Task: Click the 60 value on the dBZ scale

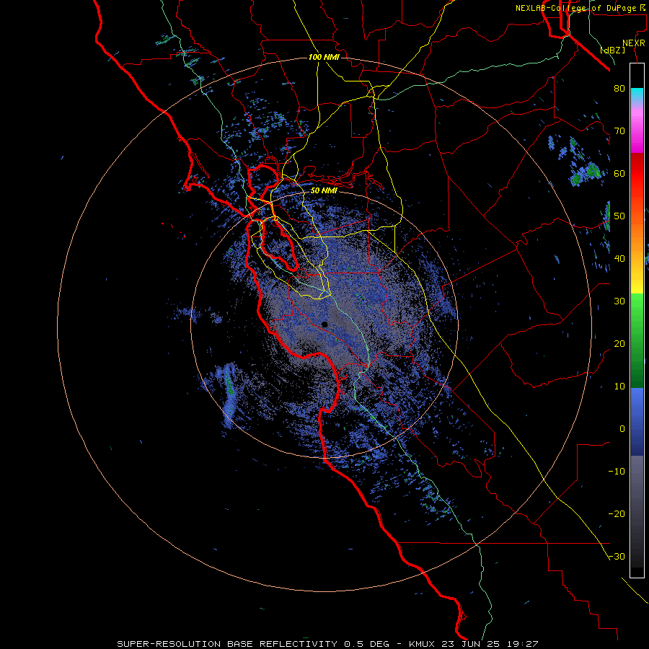Action: [x=619, y=173]
